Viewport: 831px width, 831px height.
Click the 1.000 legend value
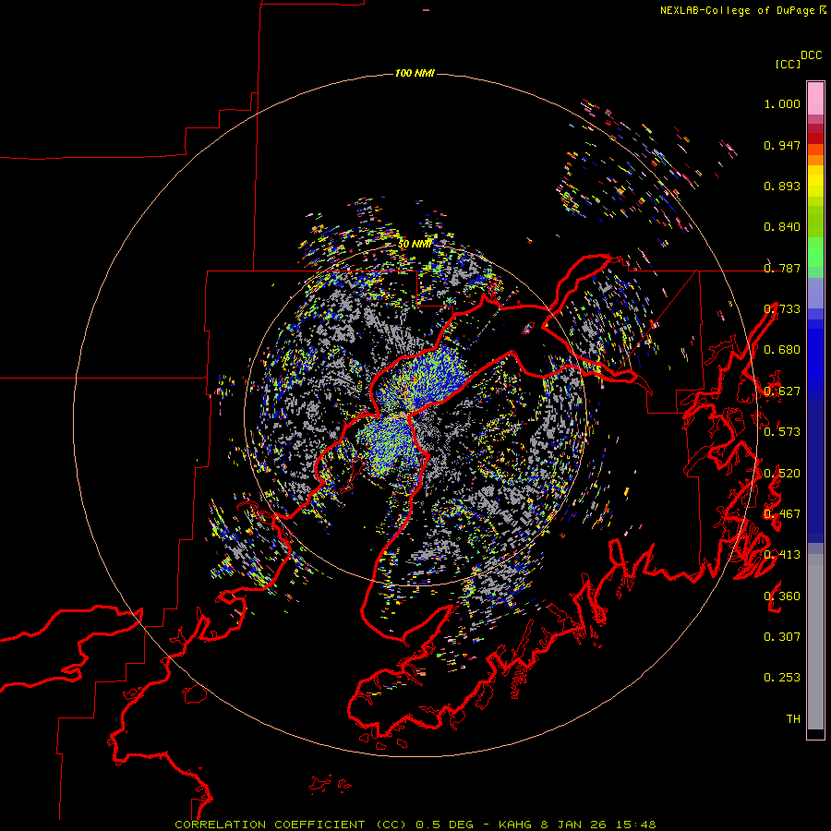click(x=782, y=103)
